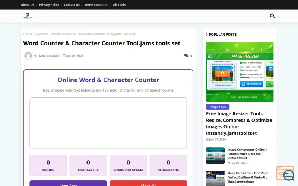Click the date July 06, 2026
The width and height of the screenshot is (298, 186).
[239, 163]
